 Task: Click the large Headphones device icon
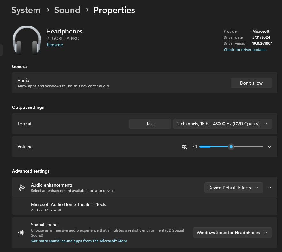27,40
